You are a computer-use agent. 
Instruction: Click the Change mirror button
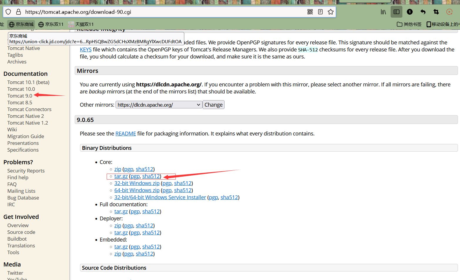[x=214, y=105]
